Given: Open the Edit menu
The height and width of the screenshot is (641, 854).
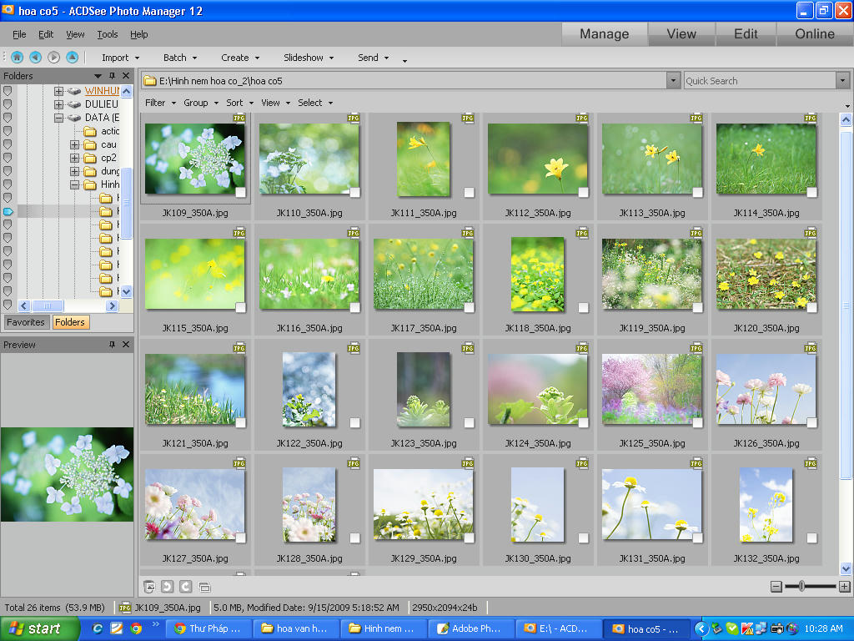Looking at the screenshot, I should (46, 34).
